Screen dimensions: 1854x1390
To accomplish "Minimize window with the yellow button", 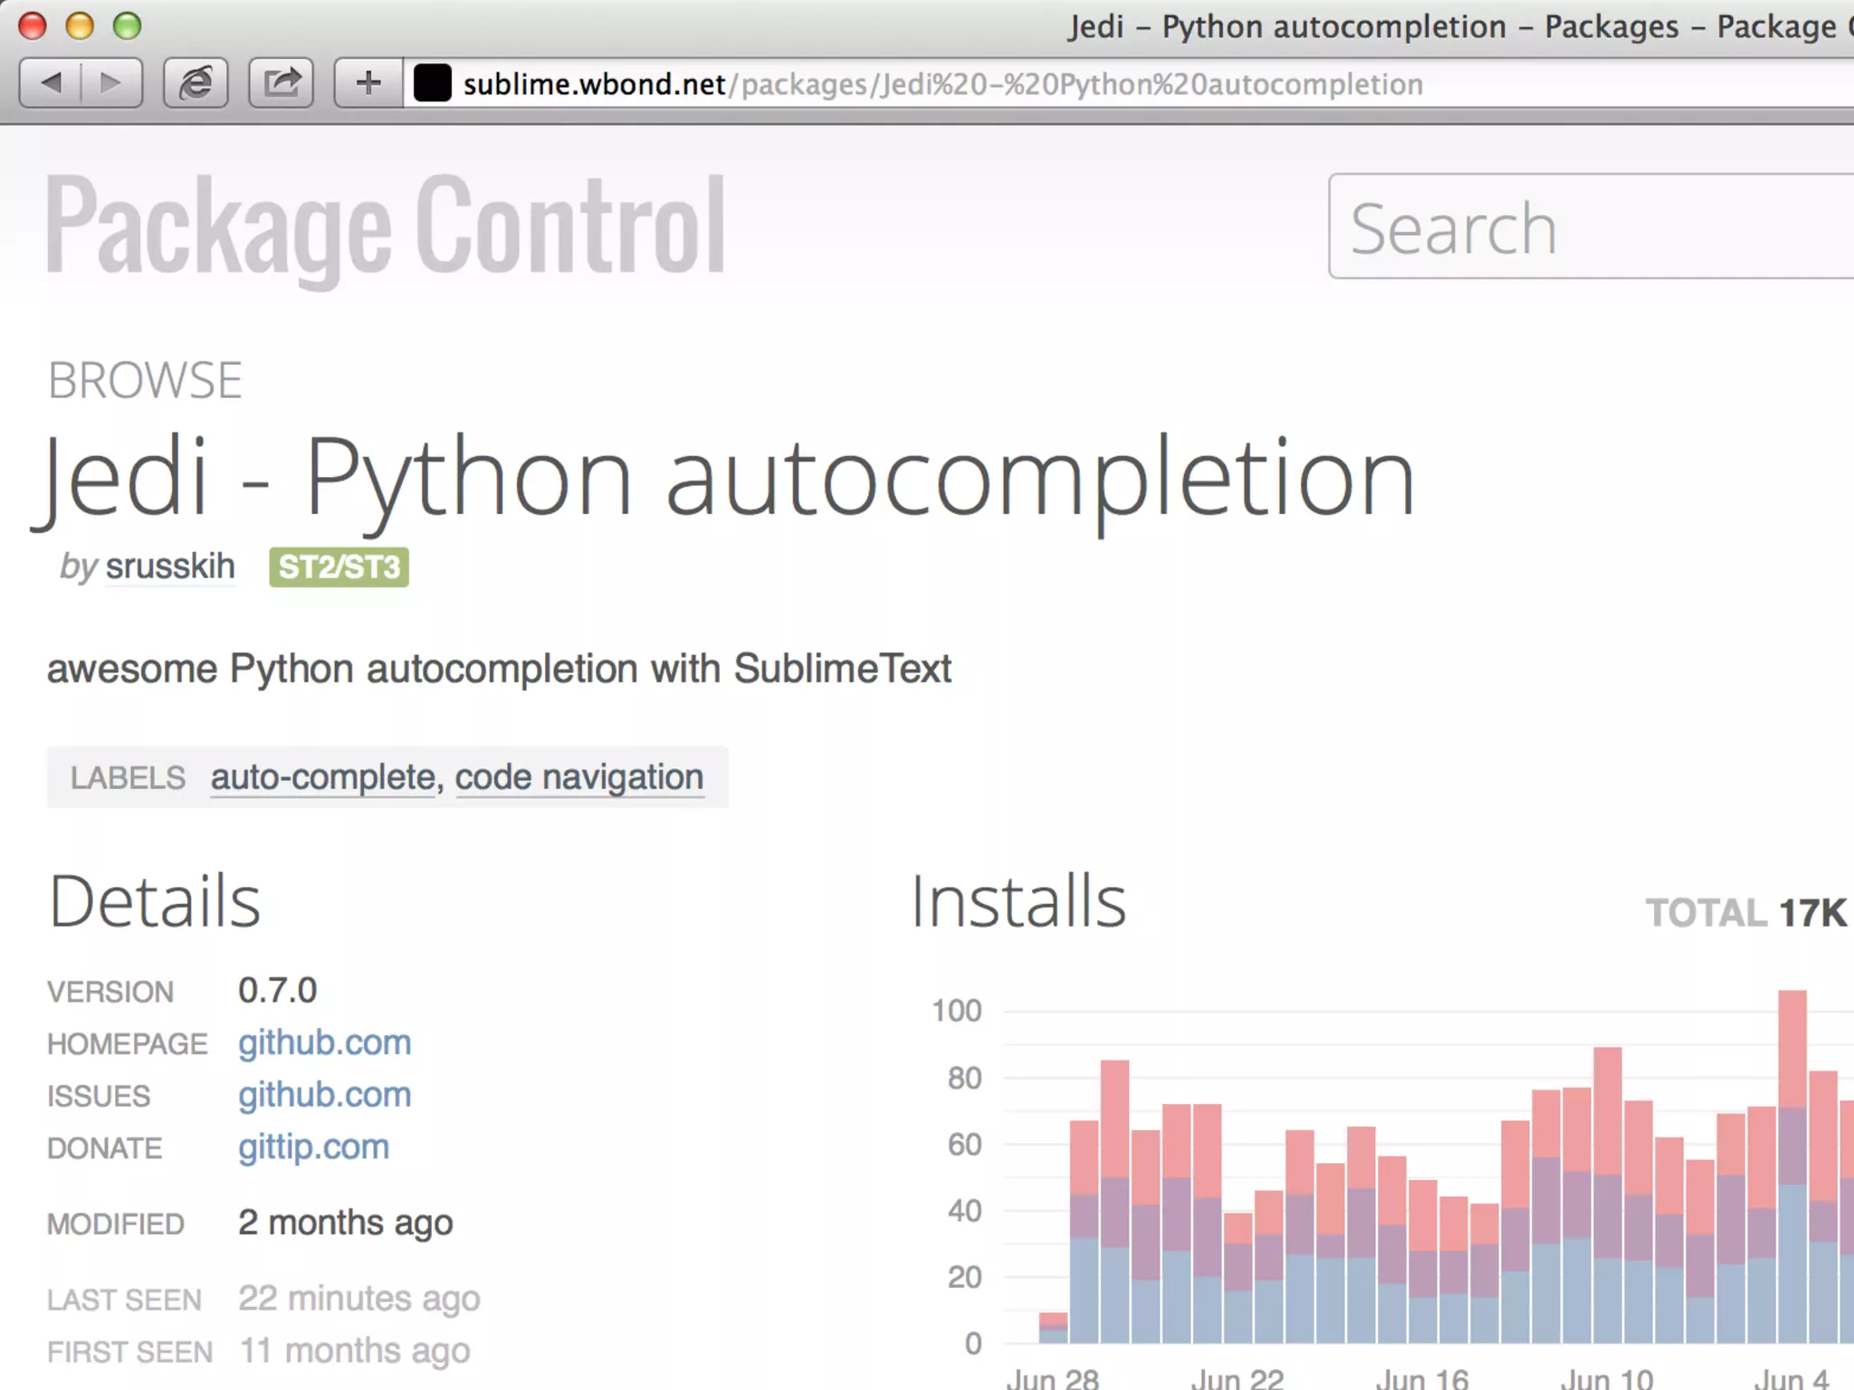I will pos(80,25).
